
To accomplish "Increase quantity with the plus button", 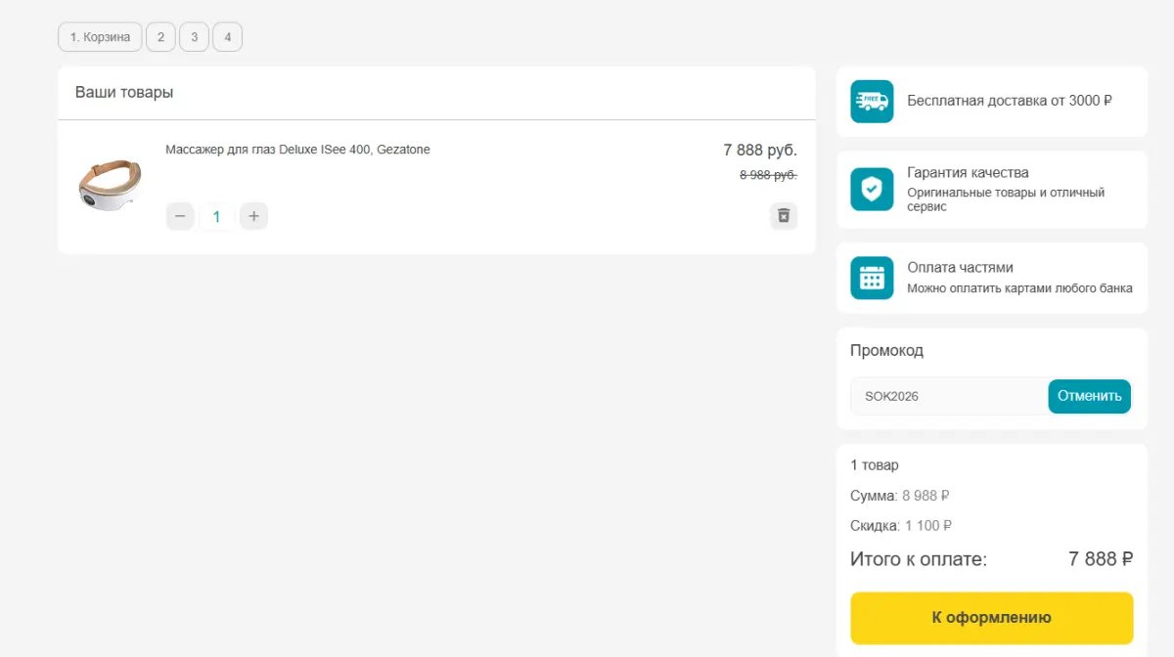I will point(253,216).
